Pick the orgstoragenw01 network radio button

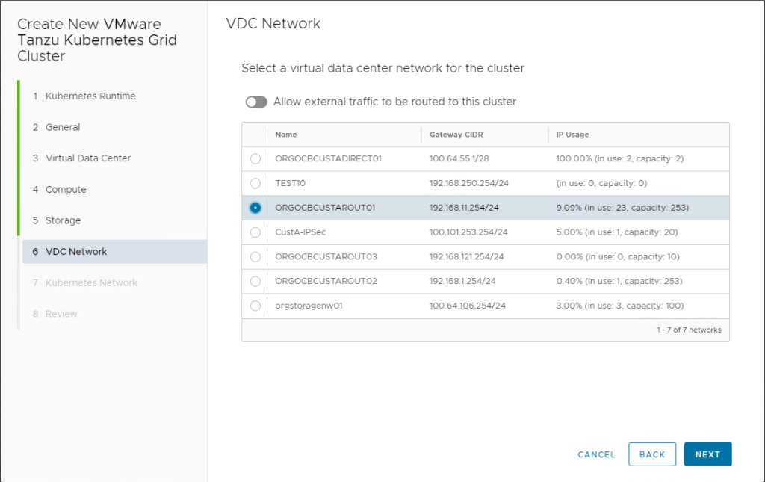(x=255, y=306)
